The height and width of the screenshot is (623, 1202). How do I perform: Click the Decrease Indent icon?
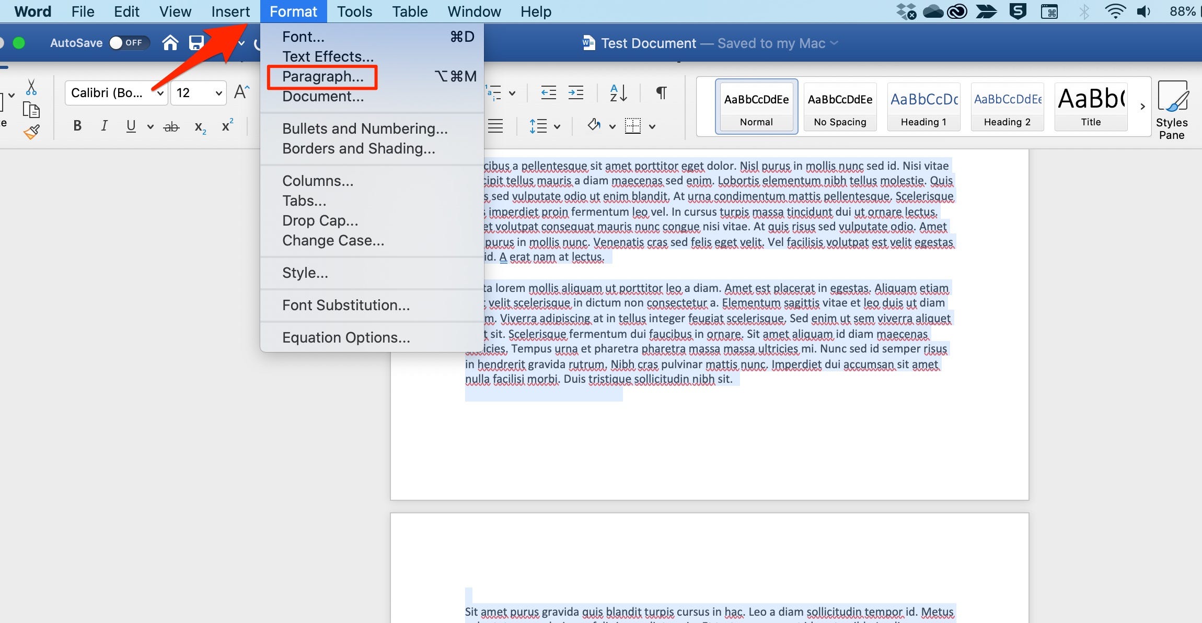549,93
